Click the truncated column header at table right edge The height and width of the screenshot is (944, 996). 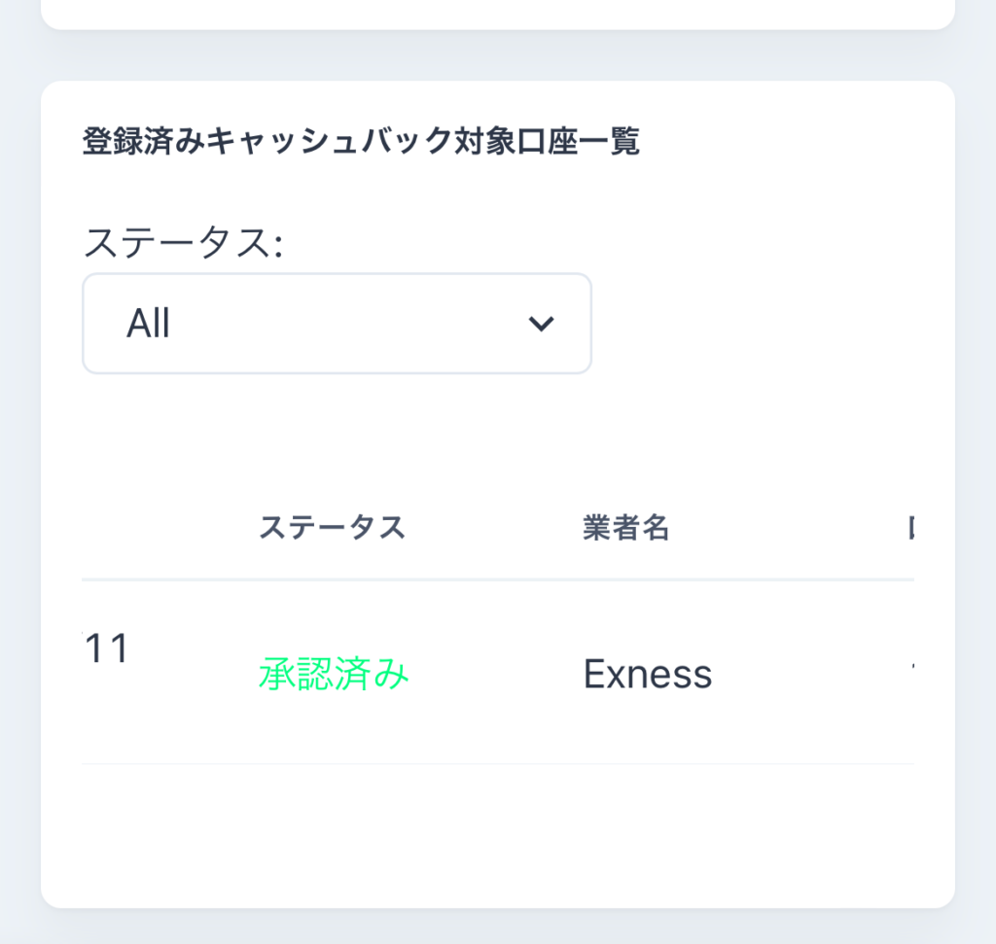[x=912, y=528]
